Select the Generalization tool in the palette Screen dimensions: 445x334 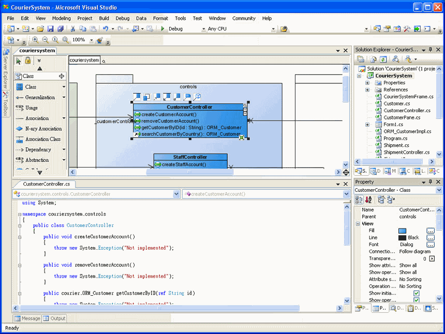39,97
